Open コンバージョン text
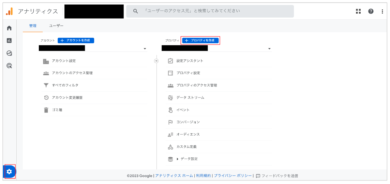This screenshot has width=390, height=184. [x=188, y=122]
